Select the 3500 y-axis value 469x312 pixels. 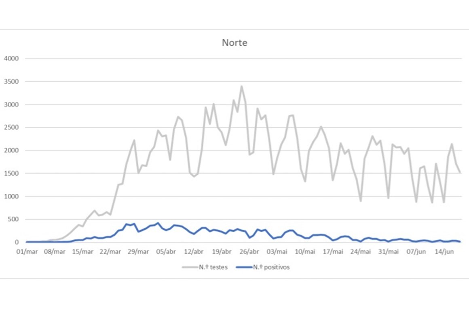[x=11, y=82]
